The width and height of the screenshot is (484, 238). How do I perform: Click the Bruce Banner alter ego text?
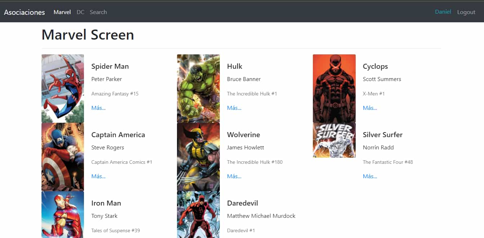[244, 79]
